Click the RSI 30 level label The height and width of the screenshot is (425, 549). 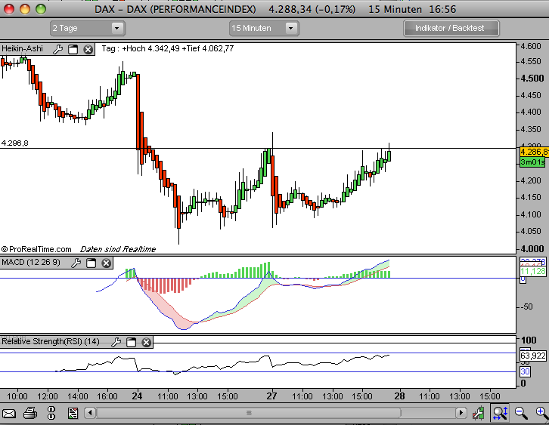525,371
